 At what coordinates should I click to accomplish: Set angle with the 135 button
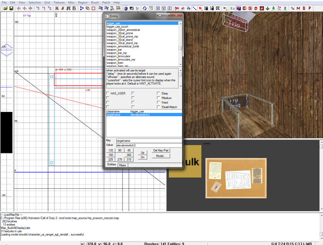point(111,150)
